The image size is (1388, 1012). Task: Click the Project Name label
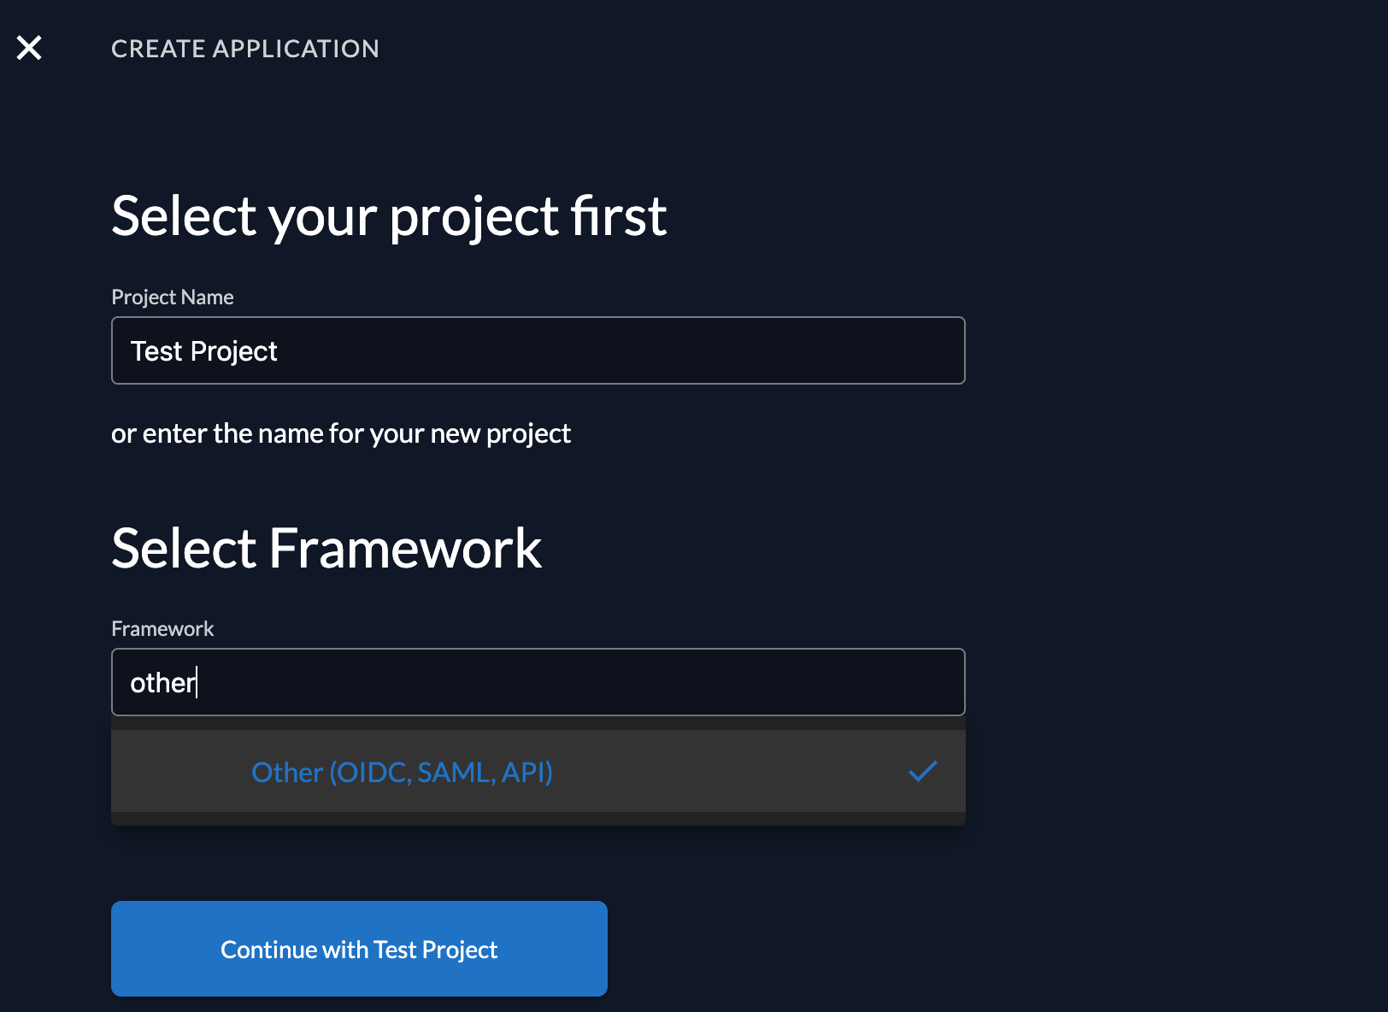(172, 297)
